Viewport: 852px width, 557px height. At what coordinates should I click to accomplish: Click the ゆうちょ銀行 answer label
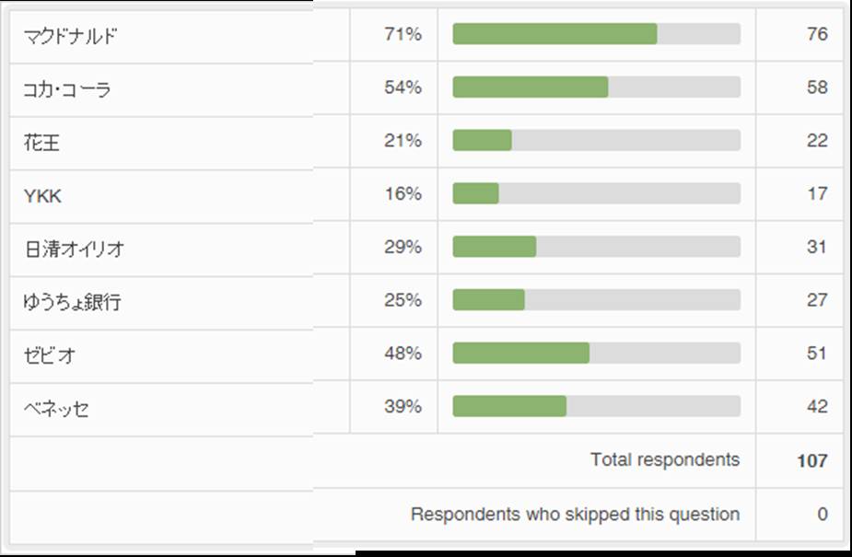(73, 302)
